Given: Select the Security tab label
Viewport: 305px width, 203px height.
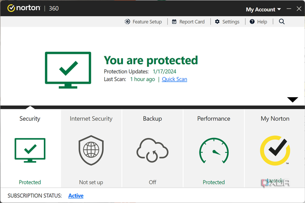Looking at the screenshot, I should [30, 118].
